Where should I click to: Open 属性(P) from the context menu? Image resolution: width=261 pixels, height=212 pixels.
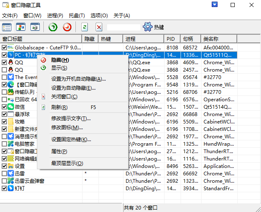point(83,151)
